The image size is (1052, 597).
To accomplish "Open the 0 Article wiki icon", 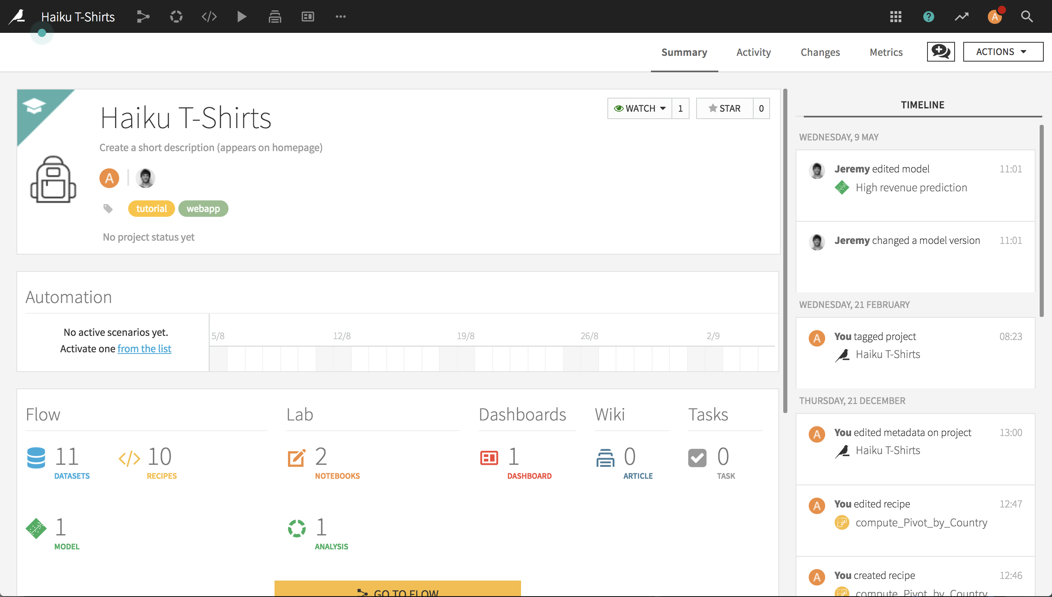I will tap(605, 458).
